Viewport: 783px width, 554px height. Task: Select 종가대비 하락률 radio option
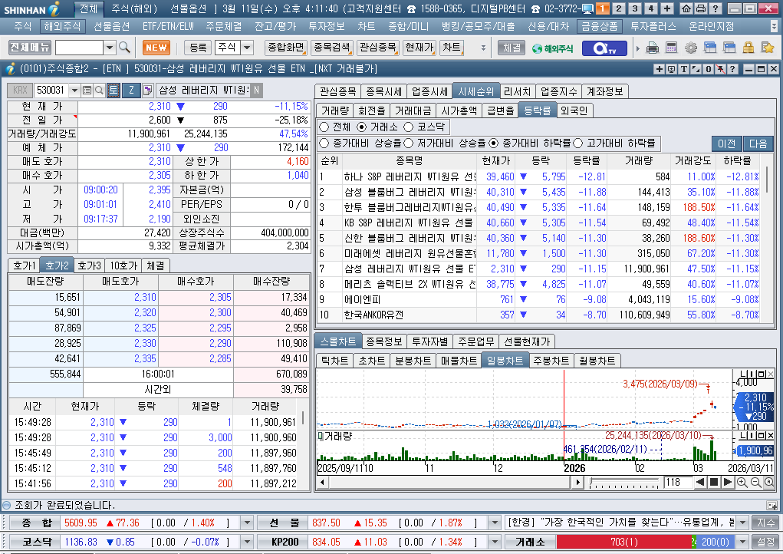pos(493,143)
